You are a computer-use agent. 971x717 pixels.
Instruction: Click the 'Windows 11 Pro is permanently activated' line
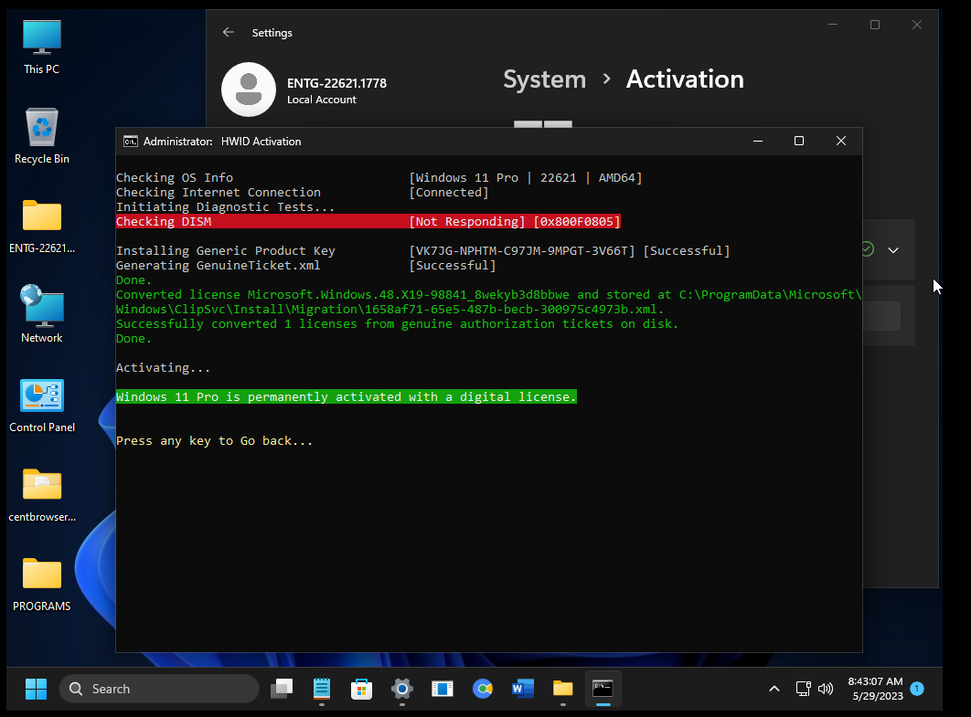(x=347, y=396)
